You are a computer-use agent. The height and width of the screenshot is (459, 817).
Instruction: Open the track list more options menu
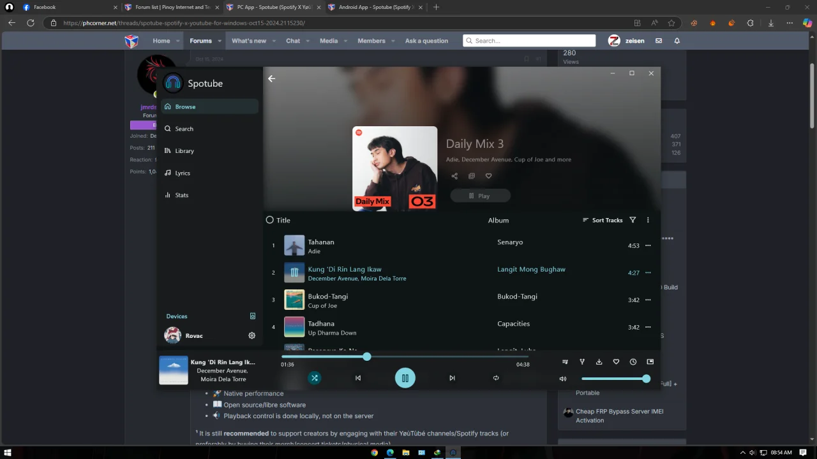(648, 220)
